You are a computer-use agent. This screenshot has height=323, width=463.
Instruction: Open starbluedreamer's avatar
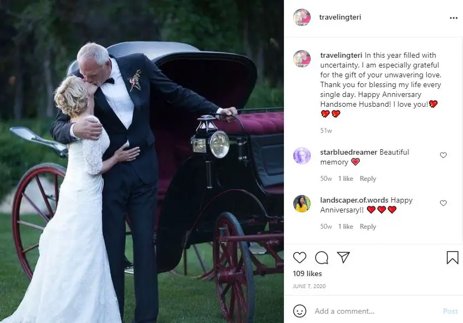(302, 156)
